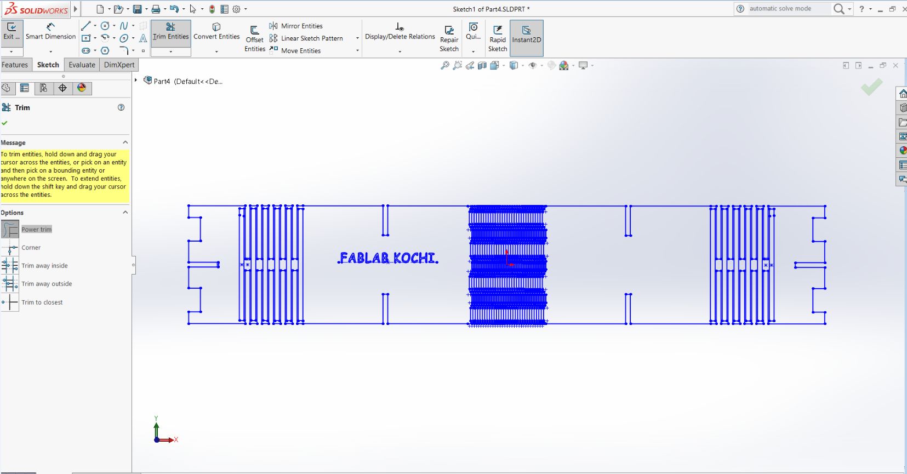Collapse the Message section
This screenshot has height=474, width=907.
(x=125, y=142)
